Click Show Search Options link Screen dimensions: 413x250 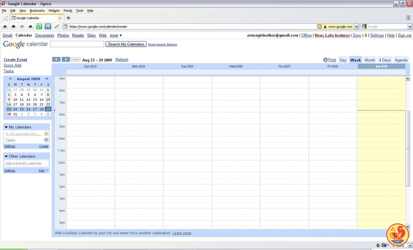[163, 45]
